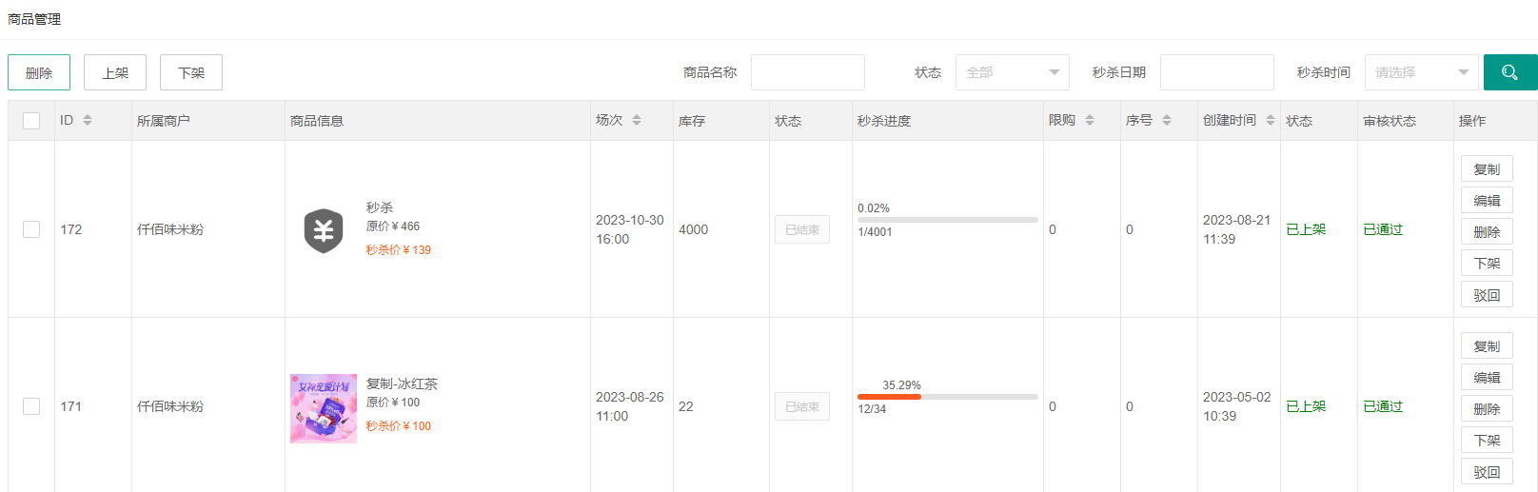Click 驳回 for product 171
This screenshot has width=1538, height=492.
click(1487, 472)
